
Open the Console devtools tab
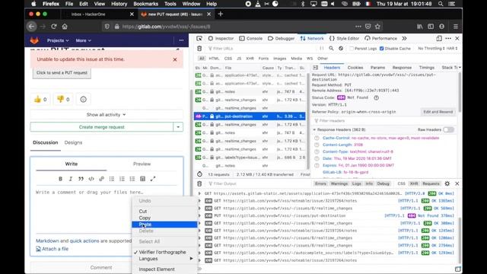click(250, 39)
